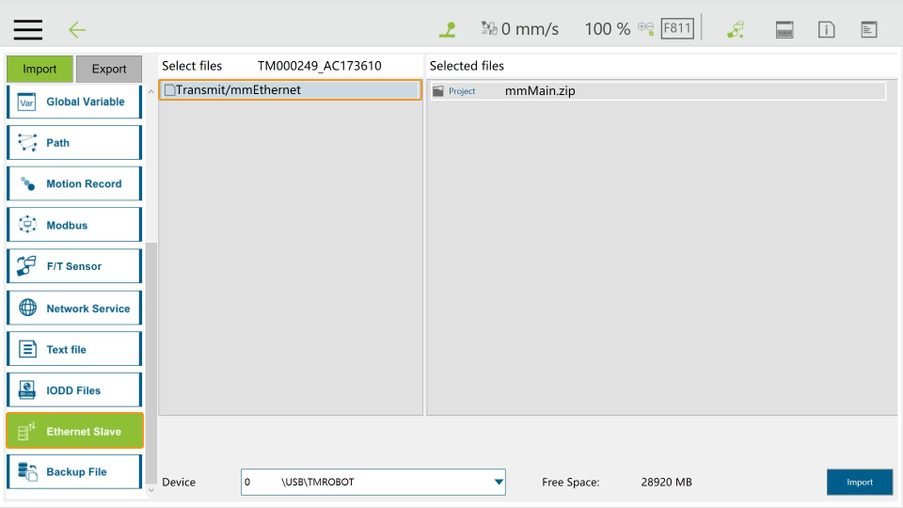Switch to the Export tab

tap(109, 69)
